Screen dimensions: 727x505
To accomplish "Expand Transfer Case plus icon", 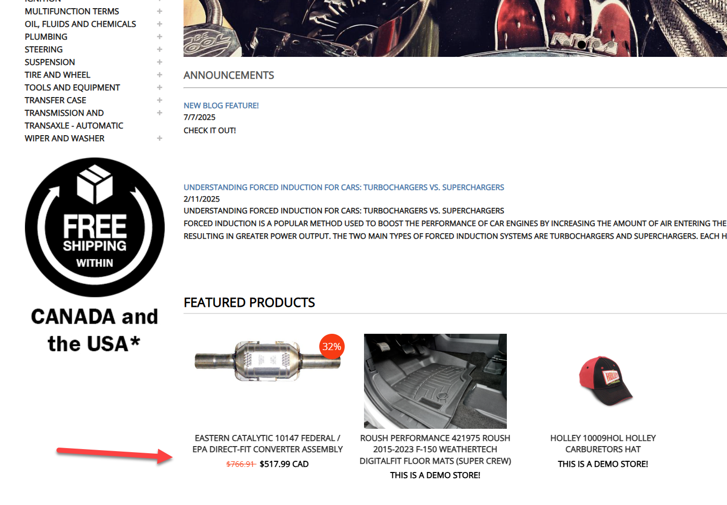I will [160, 100].
